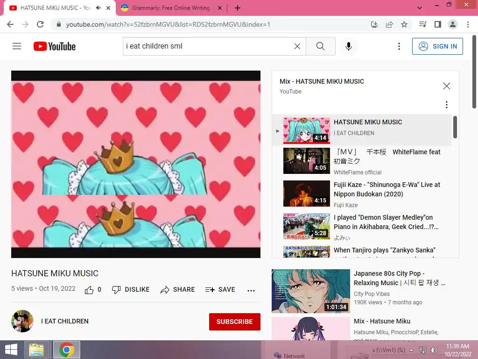478x359 pixels.
Task: View site lock information icon
Action: point(59,24)
